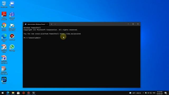
Task: Minimize the Windows Terminal window
Action: coord(128,24)
